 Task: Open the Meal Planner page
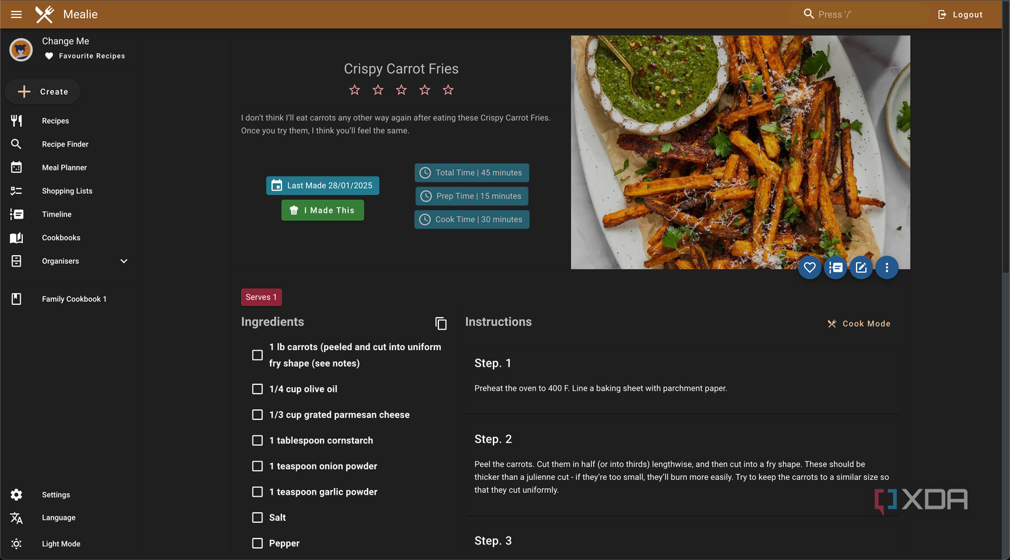(x=65, y=168)
